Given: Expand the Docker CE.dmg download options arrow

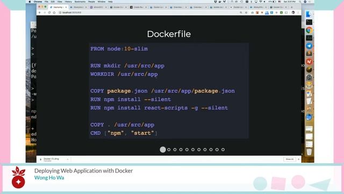Looking at the screenshot, I should coord(68,160).
